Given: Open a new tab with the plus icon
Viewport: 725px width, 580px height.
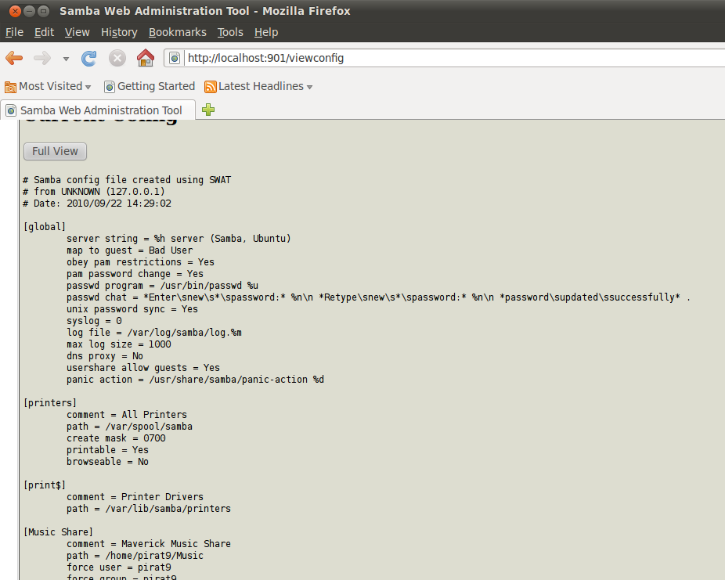Looking at the screenshot, I should coord(208,110).
